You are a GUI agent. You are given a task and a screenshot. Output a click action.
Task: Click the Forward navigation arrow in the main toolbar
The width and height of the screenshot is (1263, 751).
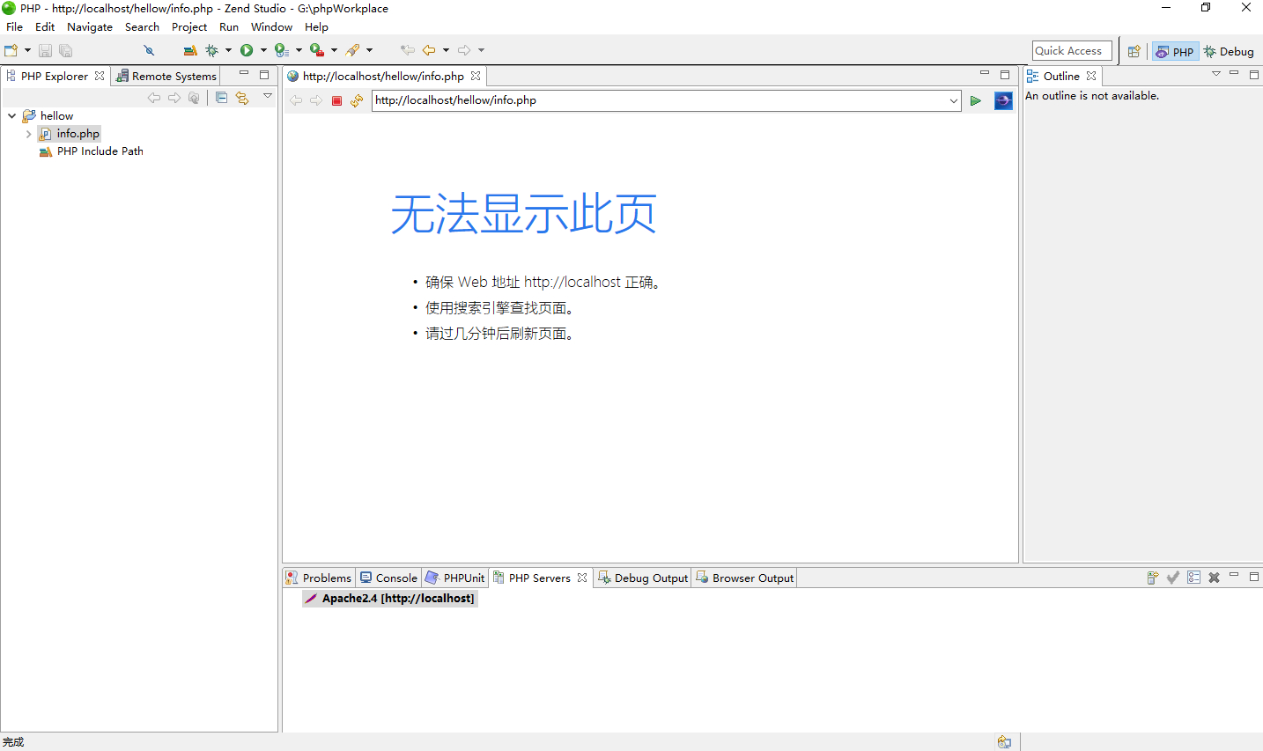point(464,50)
